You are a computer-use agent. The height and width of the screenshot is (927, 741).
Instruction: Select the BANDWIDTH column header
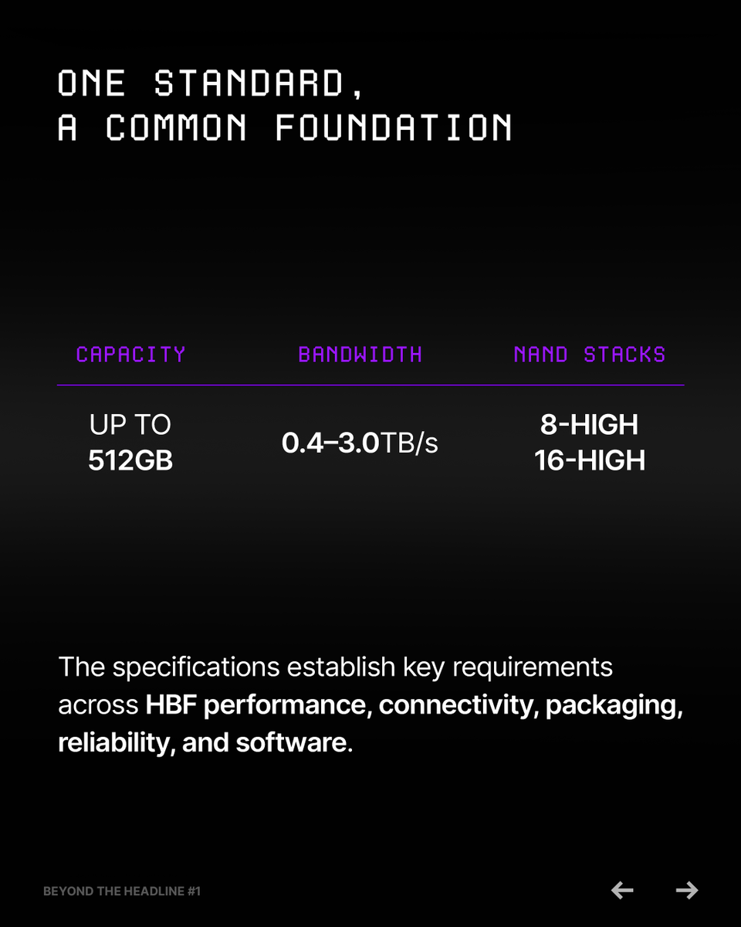[360, 355]
